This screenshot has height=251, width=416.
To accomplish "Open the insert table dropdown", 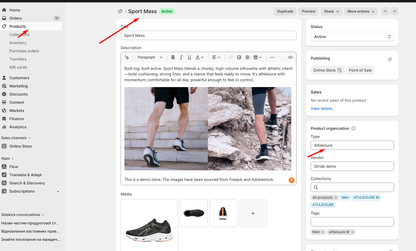I will click(258, 57).
